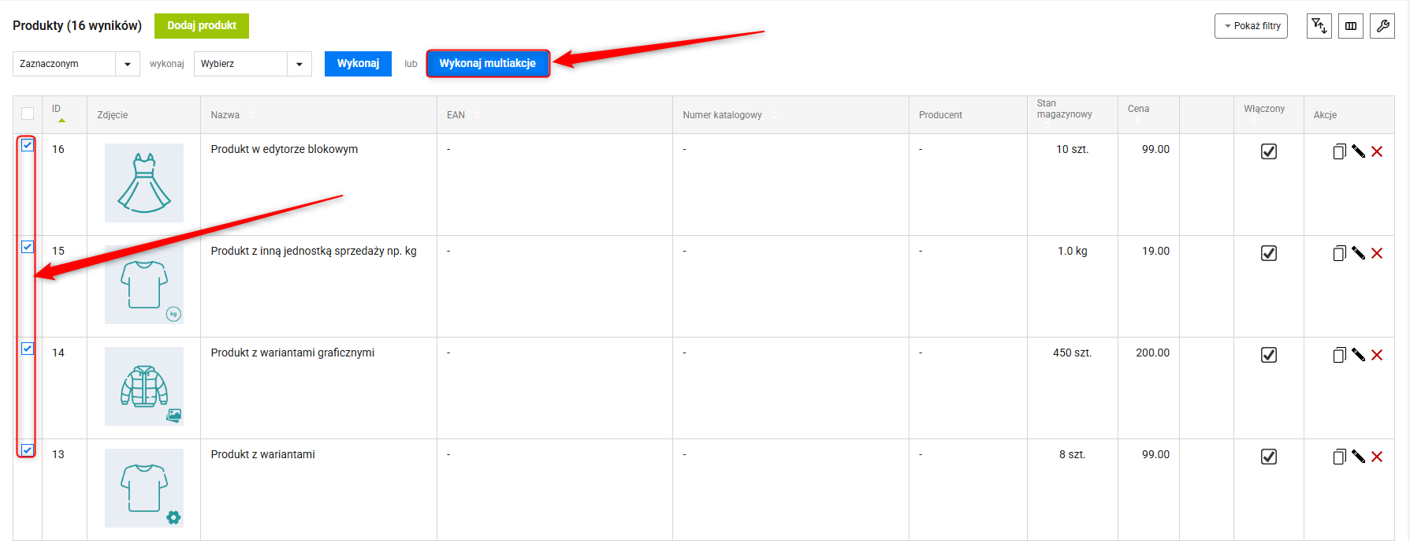Screen dimensions: 1410x541
Task: Expand the Pokaż filtry panel
Action: pos(1251,26)
